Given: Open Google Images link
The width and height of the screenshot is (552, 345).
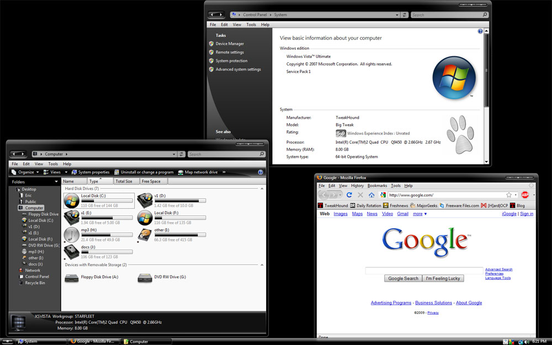Looking at the screenshot, I should coord(341,214).
